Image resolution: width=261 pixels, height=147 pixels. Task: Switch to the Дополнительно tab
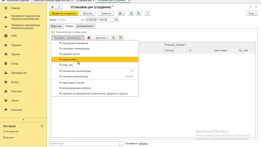85,26
